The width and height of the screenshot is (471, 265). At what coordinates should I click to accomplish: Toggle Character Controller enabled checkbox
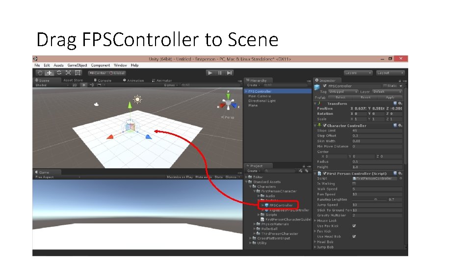click(324, 126)
